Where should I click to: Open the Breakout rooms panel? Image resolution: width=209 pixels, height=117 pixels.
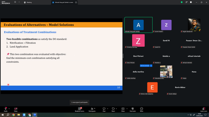[79, 110]
